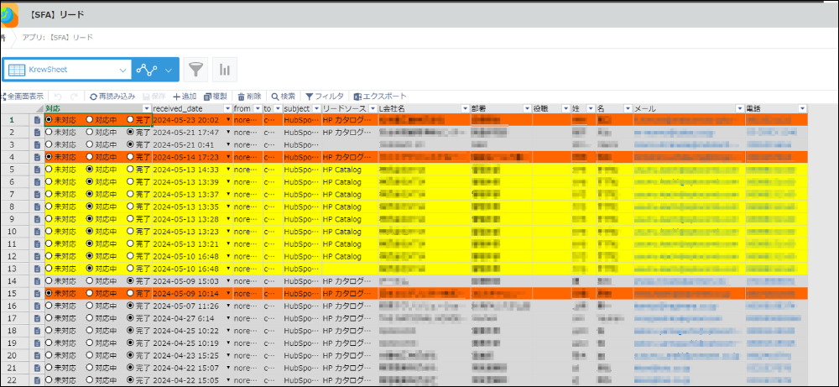Open record details icon on row 5
Image resolution: width=839 pixels, height=387 pixels.
pos(37,170)
